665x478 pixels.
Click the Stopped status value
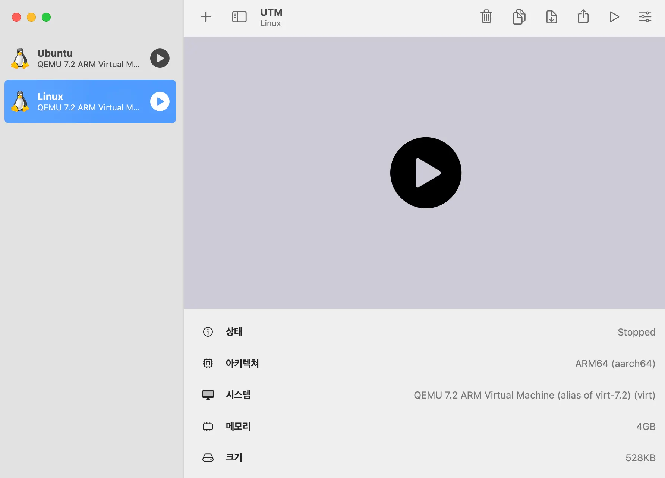[636, 332]
